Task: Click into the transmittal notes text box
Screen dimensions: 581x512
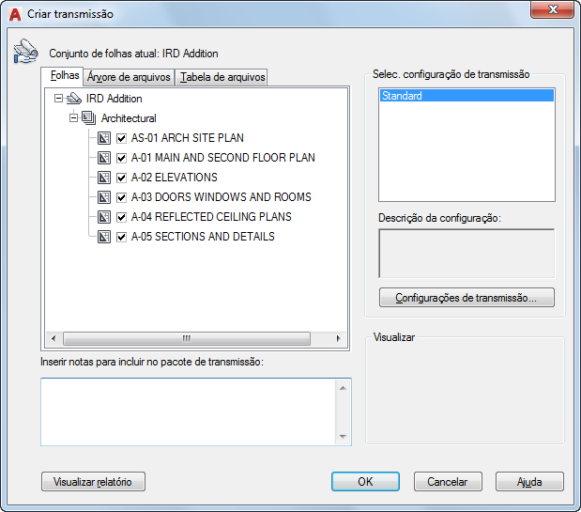Action: [189, 411]
